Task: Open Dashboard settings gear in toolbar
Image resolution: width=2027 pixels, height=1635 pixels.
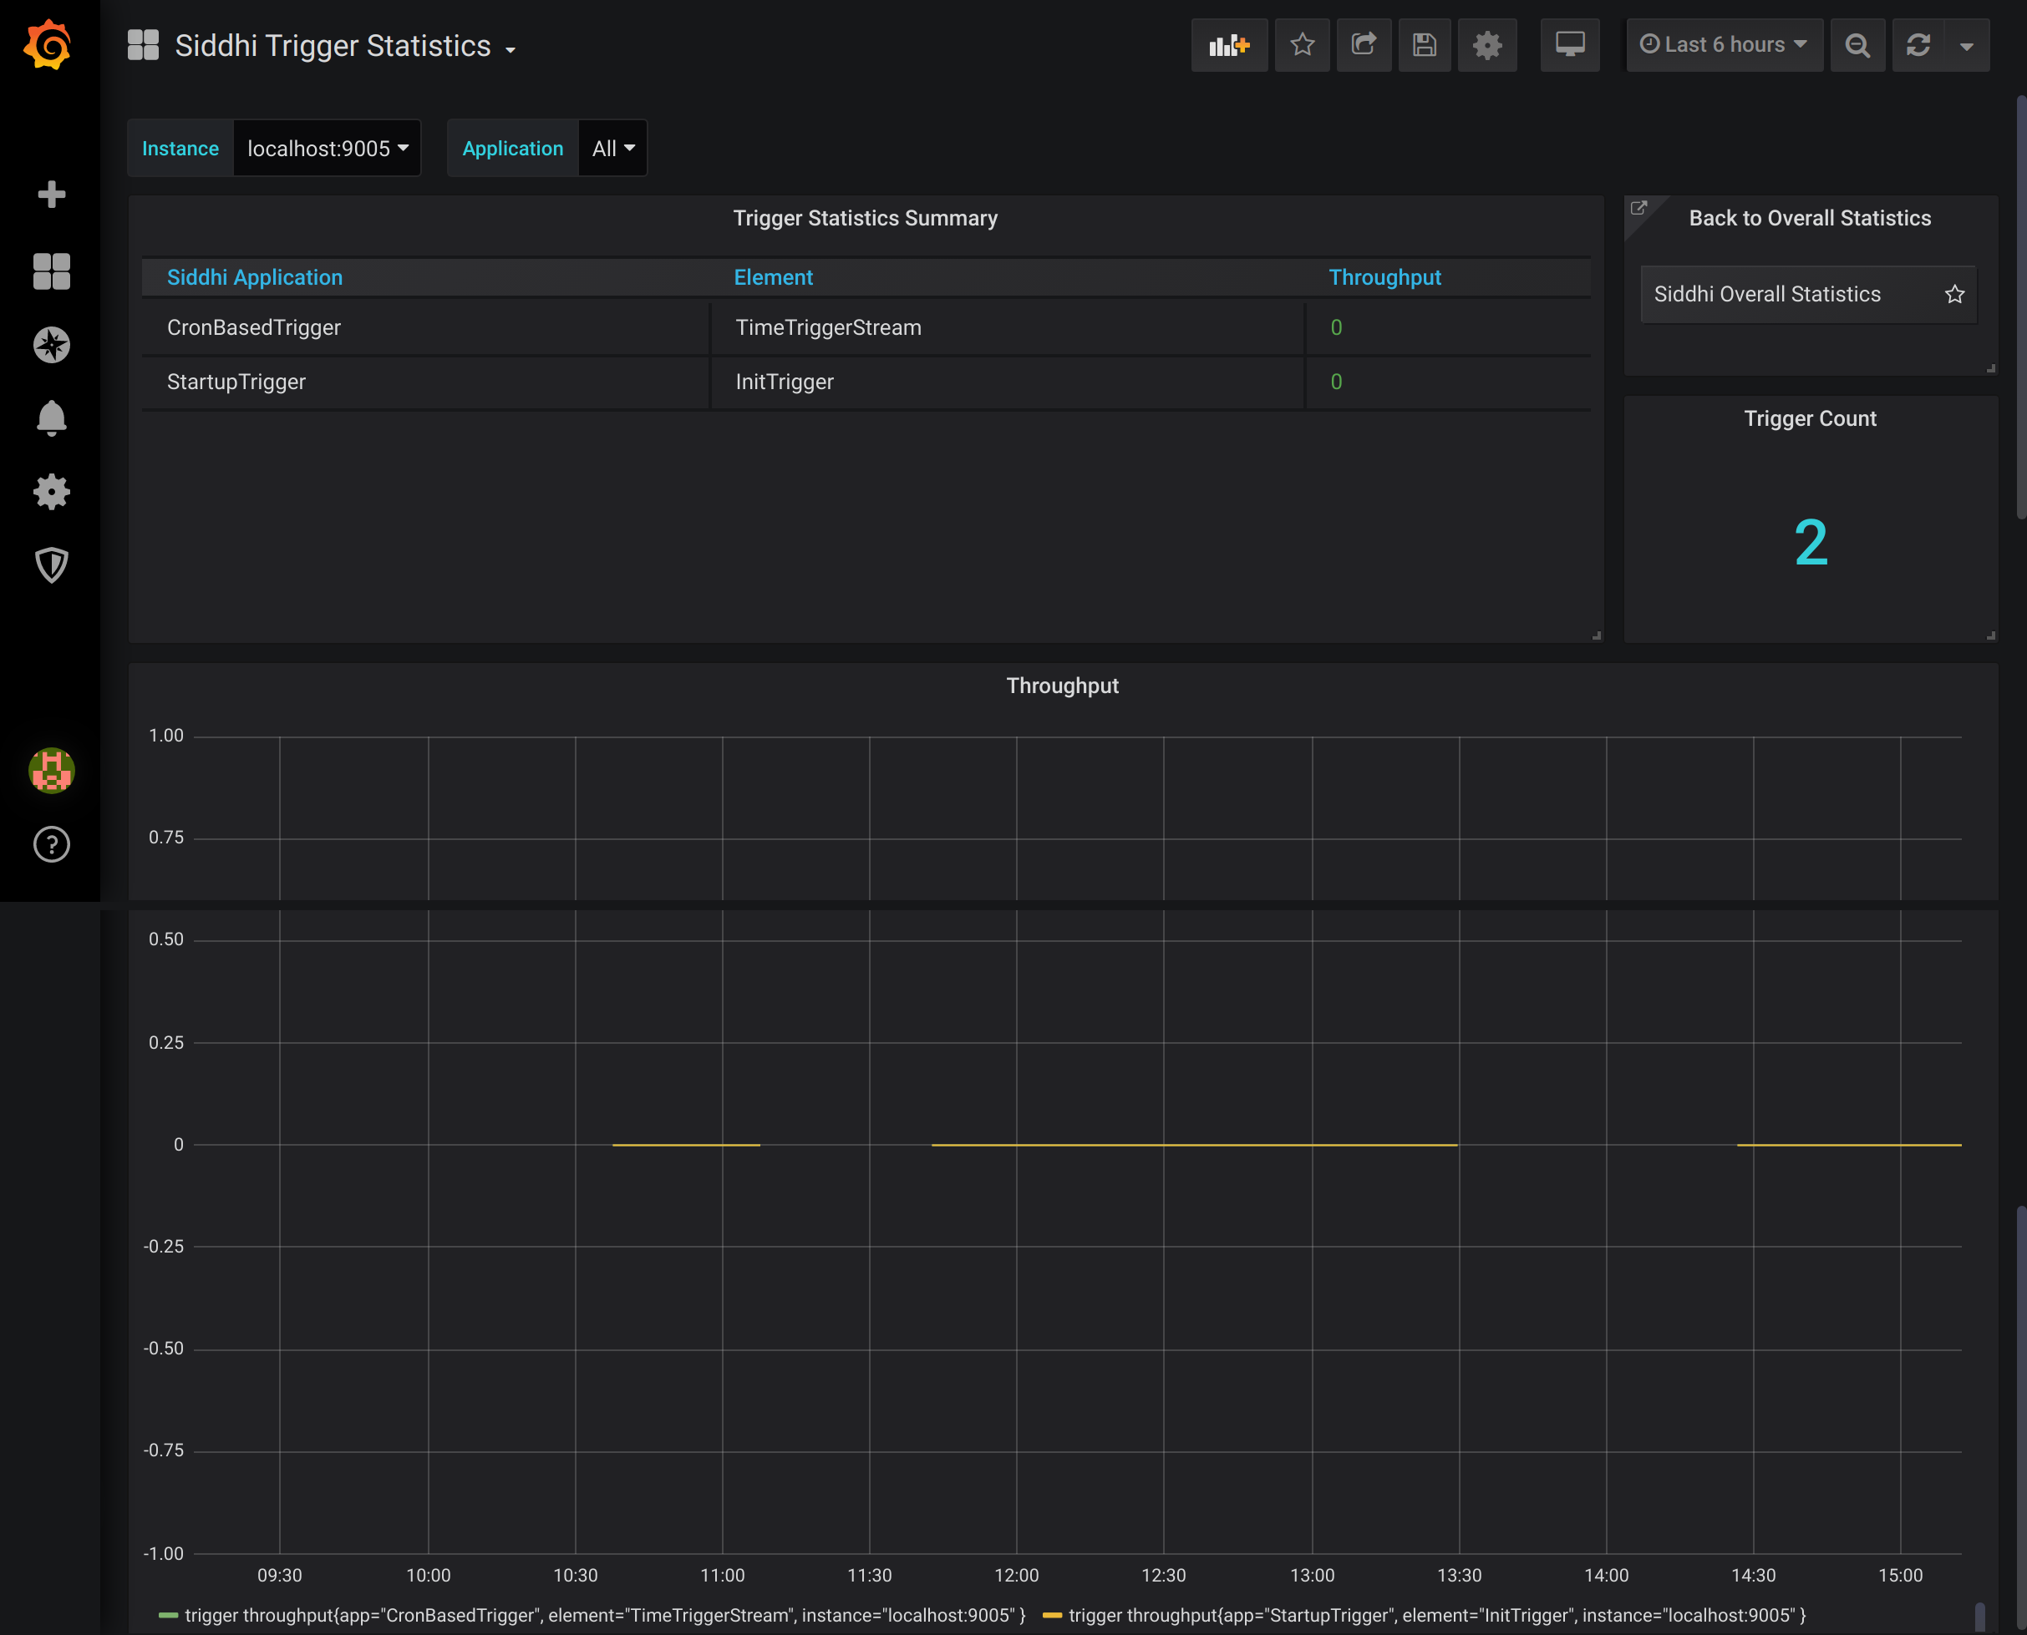Action: 1487,44
